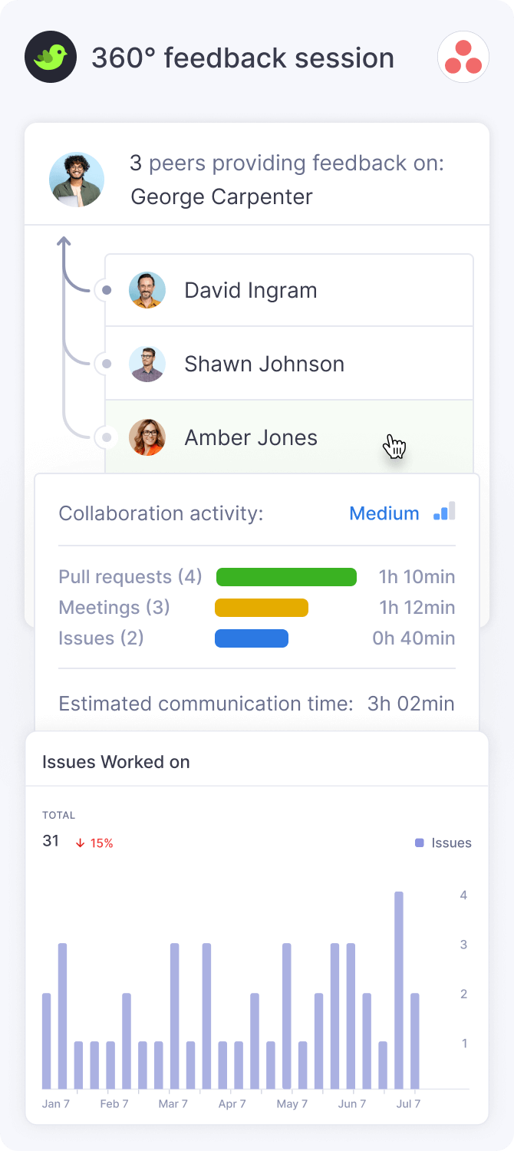Click David Ingram's avatar photo
The height and width of the screenshot is (1151, 514).
click(x=147, y=290)
